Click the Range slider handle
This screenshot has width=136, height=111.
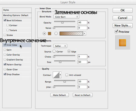(65, 81)
